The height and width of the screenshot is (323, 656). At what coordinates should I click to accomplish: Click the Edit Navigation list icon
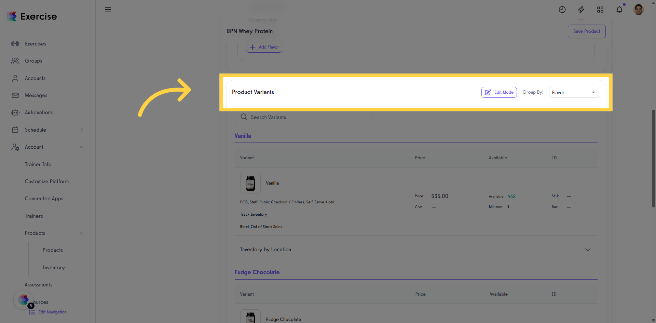click(x=32, y=312)
